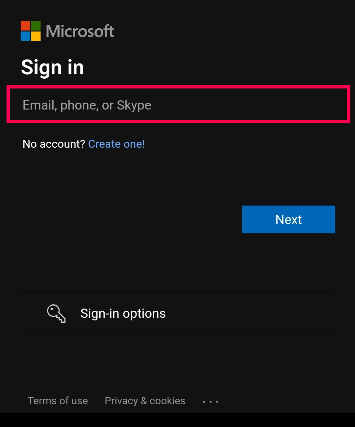Open the Terms of use link
Viewport: 355px width, 427px height.
[x=58, y=401]
